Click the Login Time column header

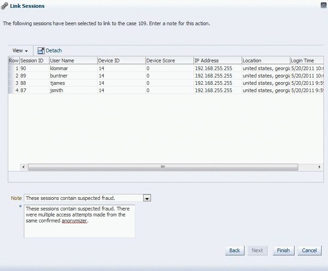click(x=302, y=61)
